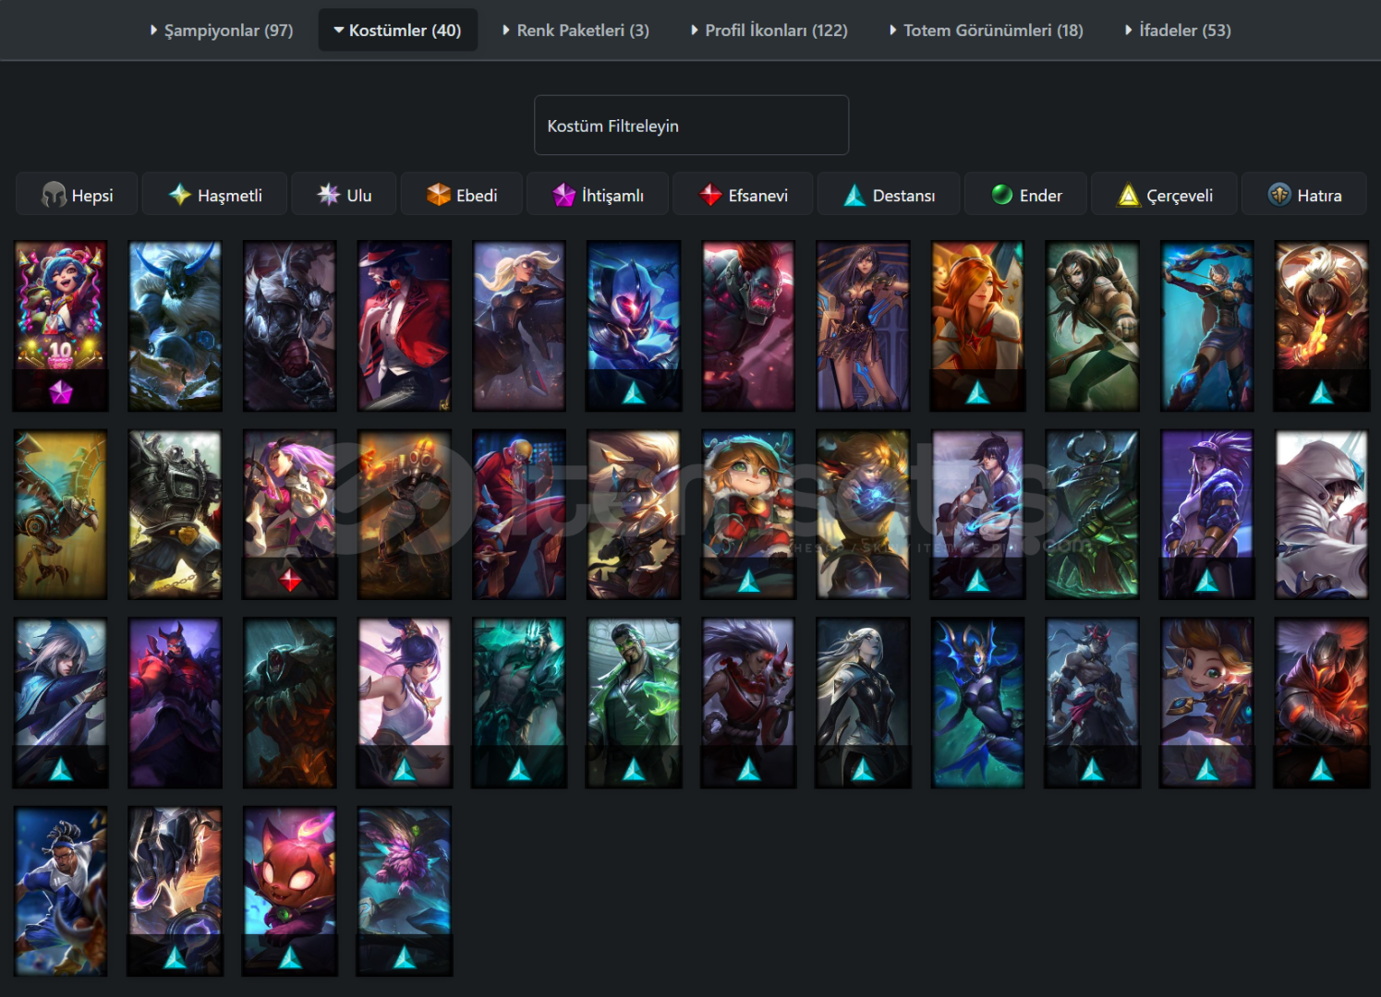Filter skins by Ulu rarity
The width and height of the screenshot is (1381, 997).
coord(344,195)
